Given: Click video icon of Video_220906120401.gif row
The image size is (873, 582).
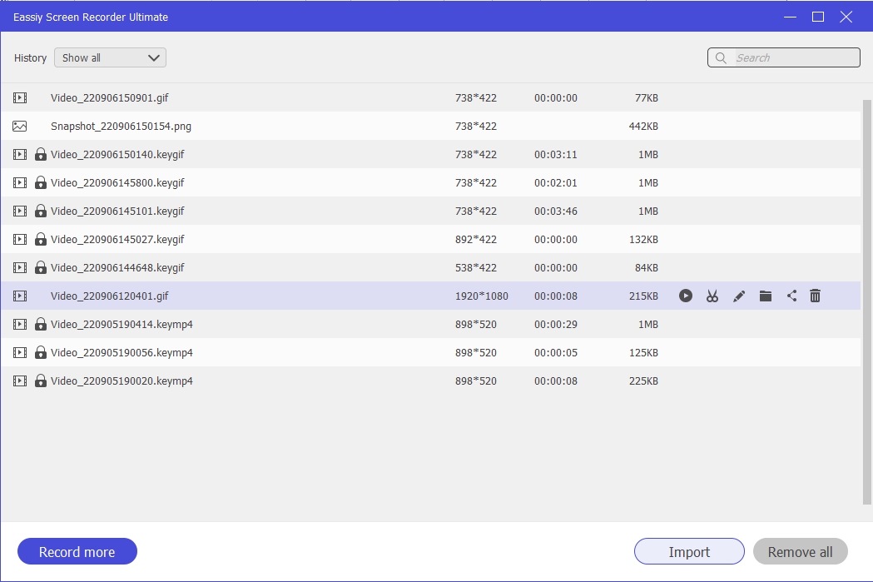Looking at the screenshot, I should 20,296.
